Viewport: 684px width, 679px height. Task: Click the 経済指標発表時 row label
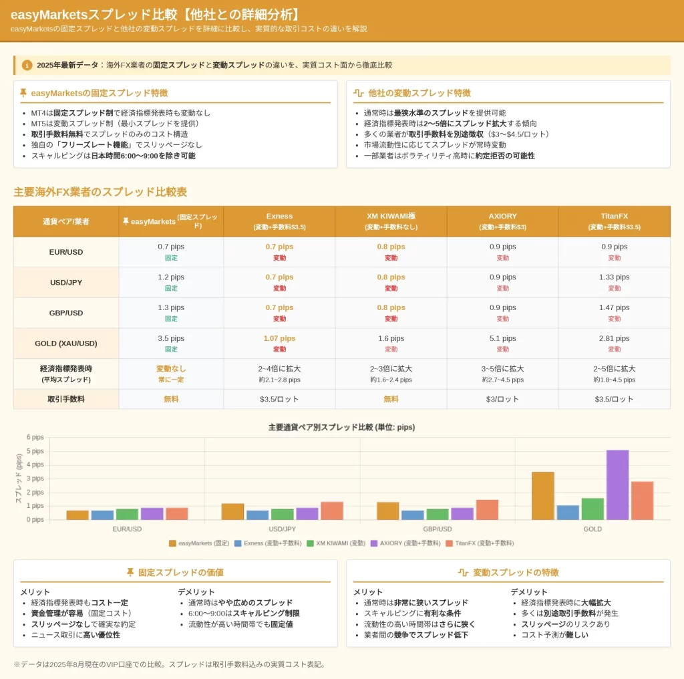(66, 374)
